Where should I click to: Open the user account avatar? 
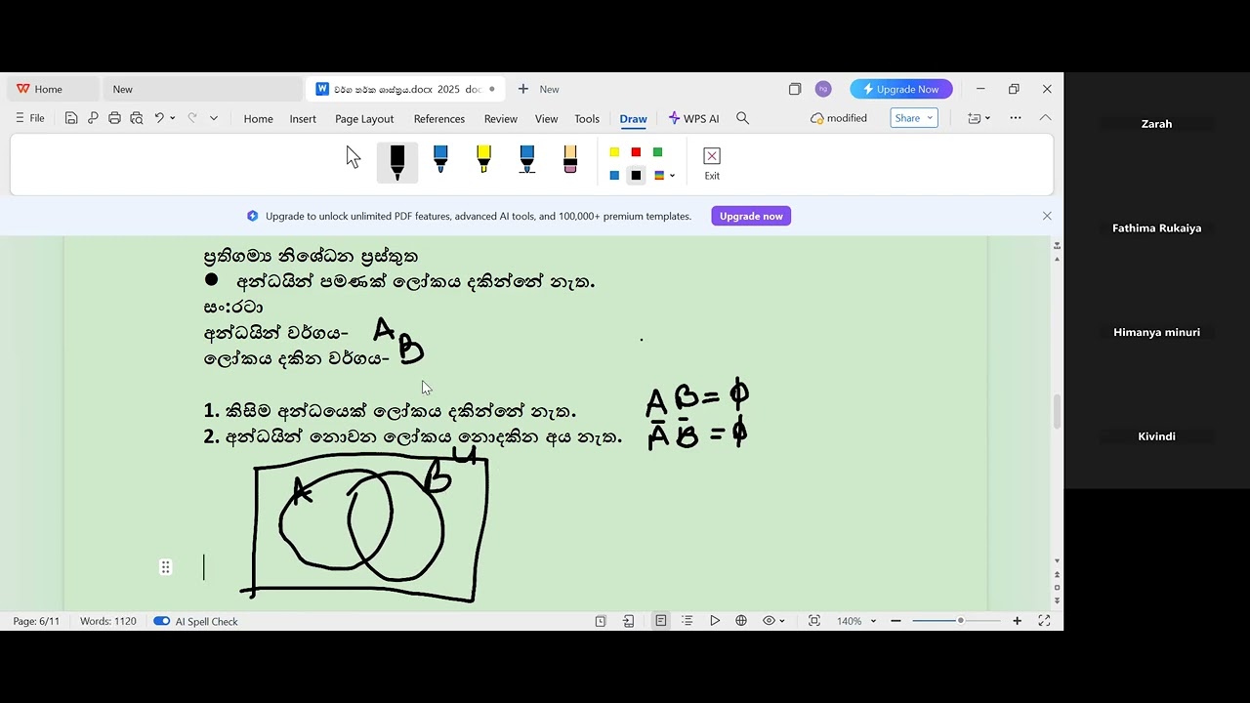tap(823, 89)
